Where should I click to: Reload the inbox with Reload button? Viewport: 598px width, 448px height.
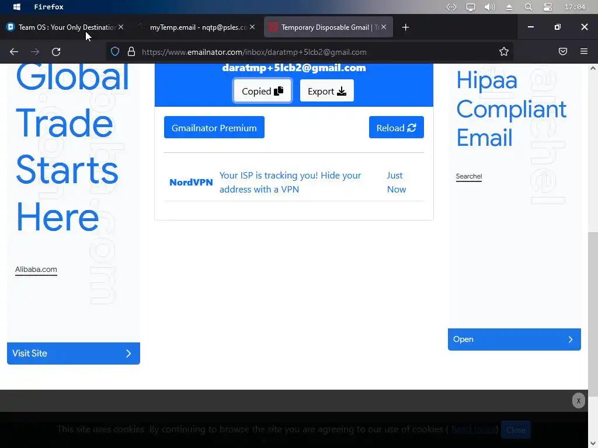click(397, 128)
